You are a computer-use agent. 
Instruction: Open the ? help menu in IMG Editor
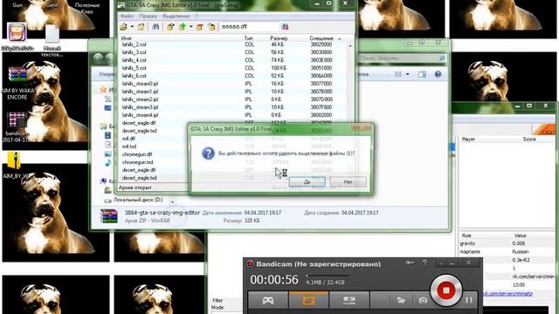(197, 17)
